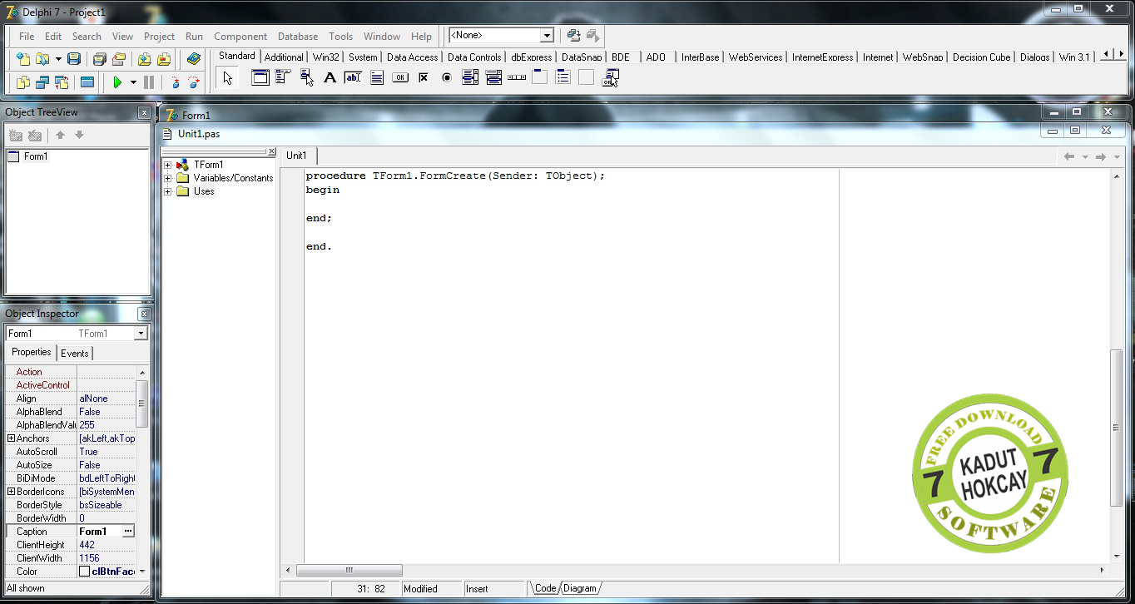Open the Project menu
The height and width of the screenshot is (604, 1135).
point(159,37)
